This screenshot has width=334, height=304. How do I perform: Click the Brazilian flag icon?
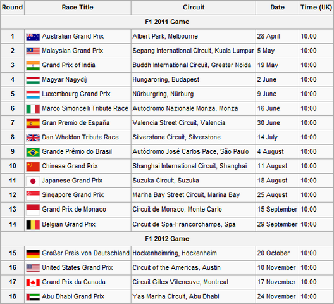click(x=33, y=153)
